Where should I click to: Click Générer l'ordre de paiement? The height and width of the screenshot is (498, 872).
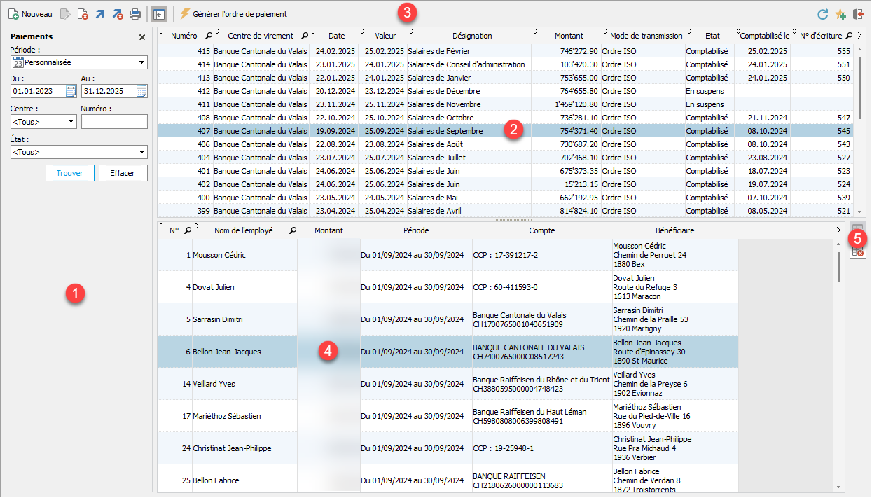tap(233, 14)
